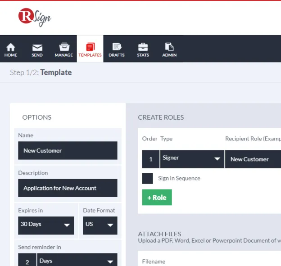Open the ADMIN menu label
Viewport: 281px width, 266px height.
(169, 55)
